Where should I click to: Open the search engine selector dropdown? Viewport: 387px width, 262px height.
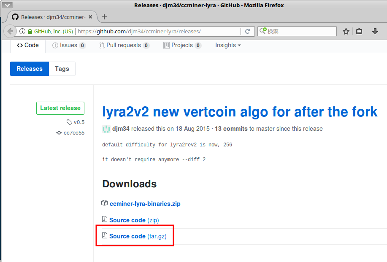(x=263, y=31)
